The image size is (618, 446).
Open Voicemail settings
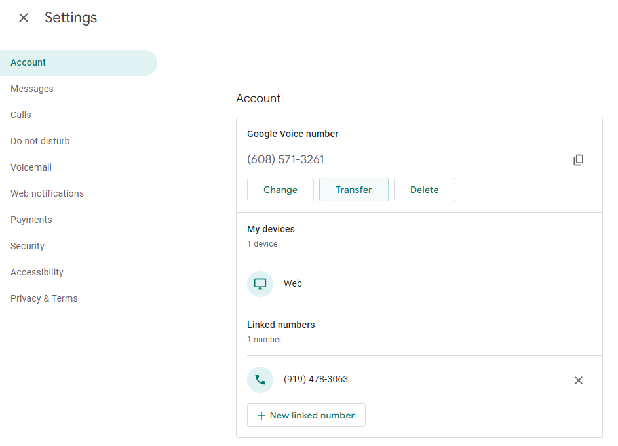tap(31, 167)
